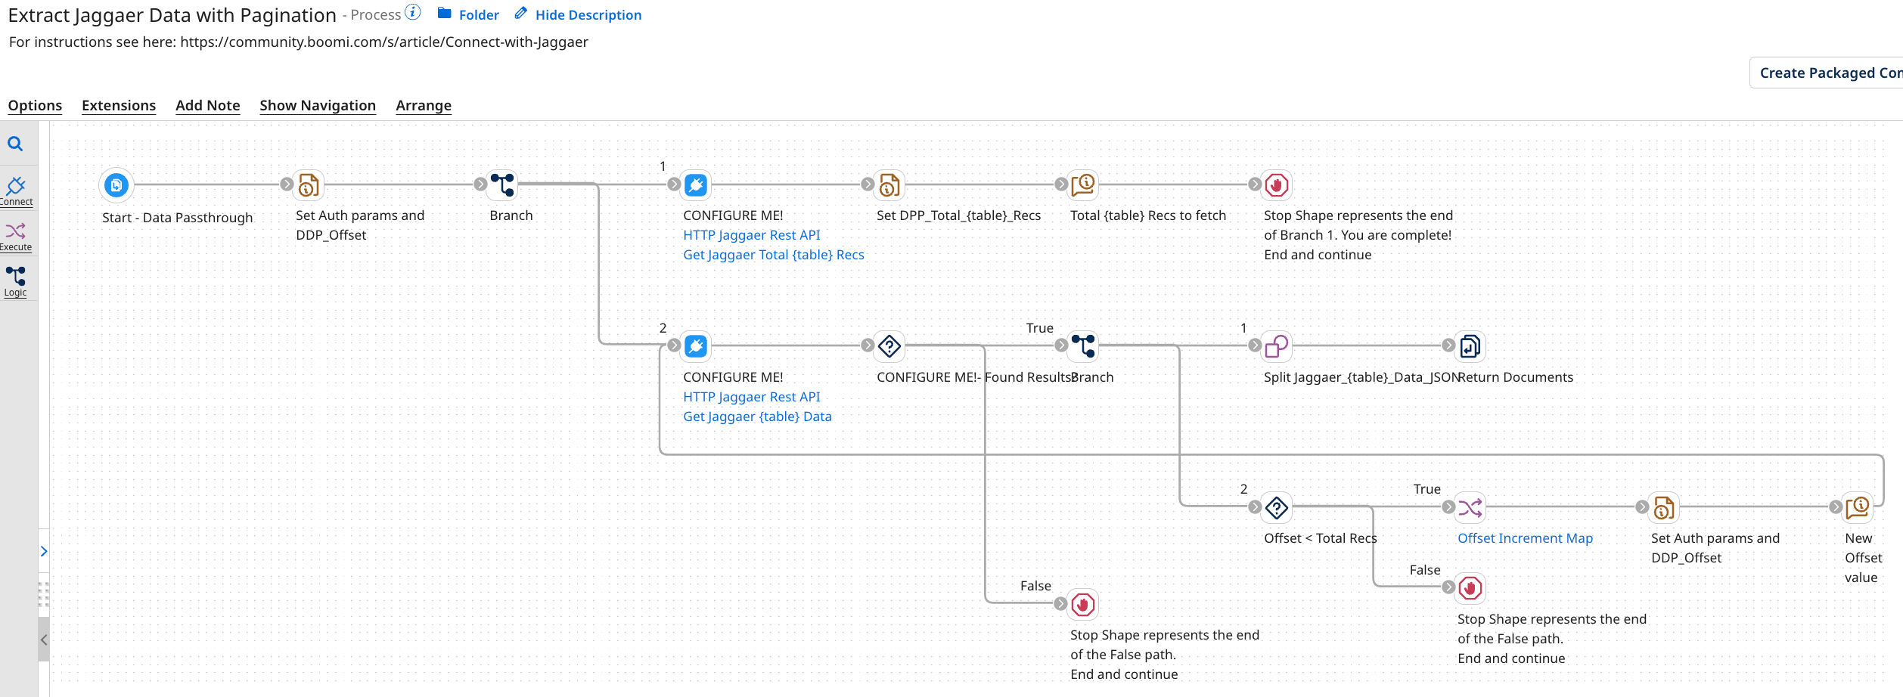Expand the side panel with right chevron
This screenshot has height=697, width=1903.
click(44, 552)
